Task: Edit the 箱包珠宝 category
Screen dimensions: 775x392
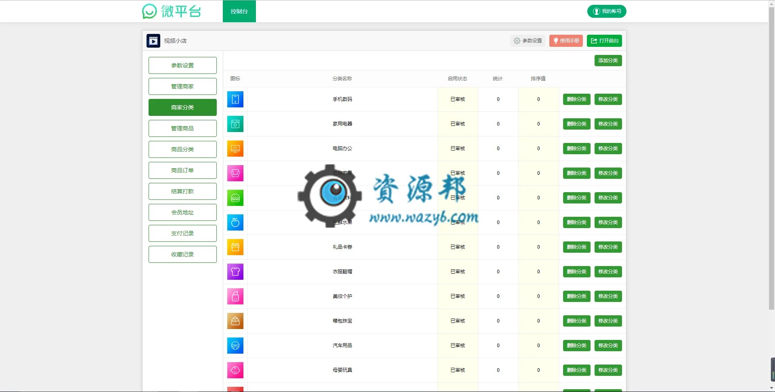Action: pyautogui.click(x=608, y=321)
